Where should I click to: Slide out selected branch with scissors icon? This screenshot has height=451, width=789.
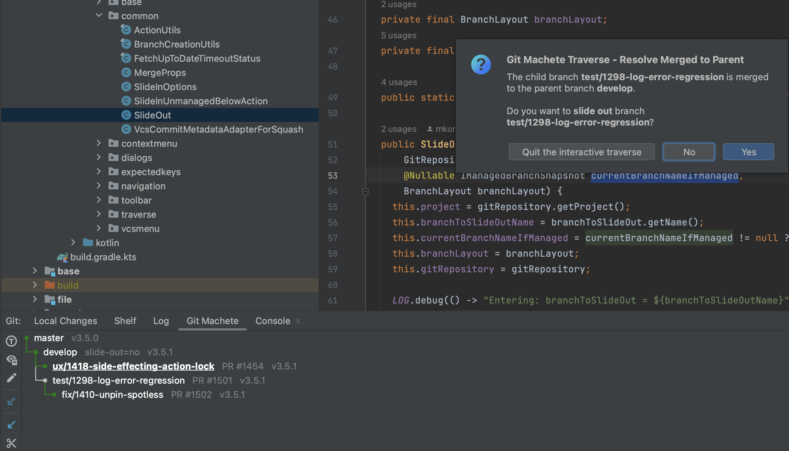coord(11,443)
